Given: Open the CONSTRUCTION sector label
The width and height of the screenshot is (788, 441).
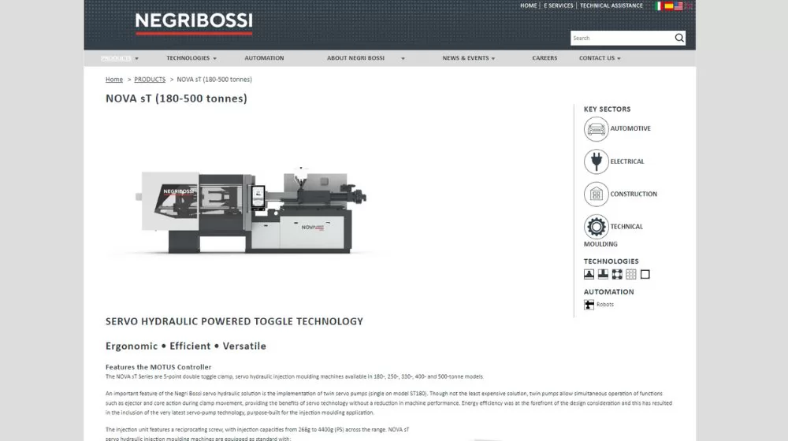Looking at the screenshot, I should 634,194.
